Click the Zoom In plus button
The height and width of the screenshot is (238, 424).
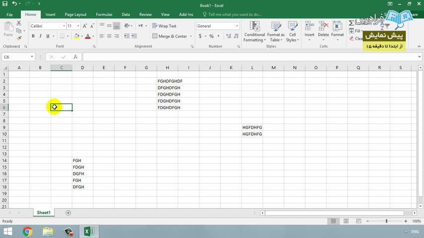click(406, 221)
